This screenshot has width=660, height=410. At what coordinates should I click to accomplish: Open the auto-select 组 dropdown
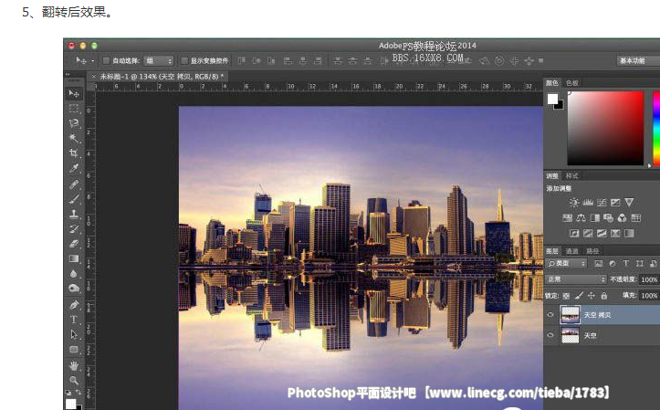(x=158, y=61)
